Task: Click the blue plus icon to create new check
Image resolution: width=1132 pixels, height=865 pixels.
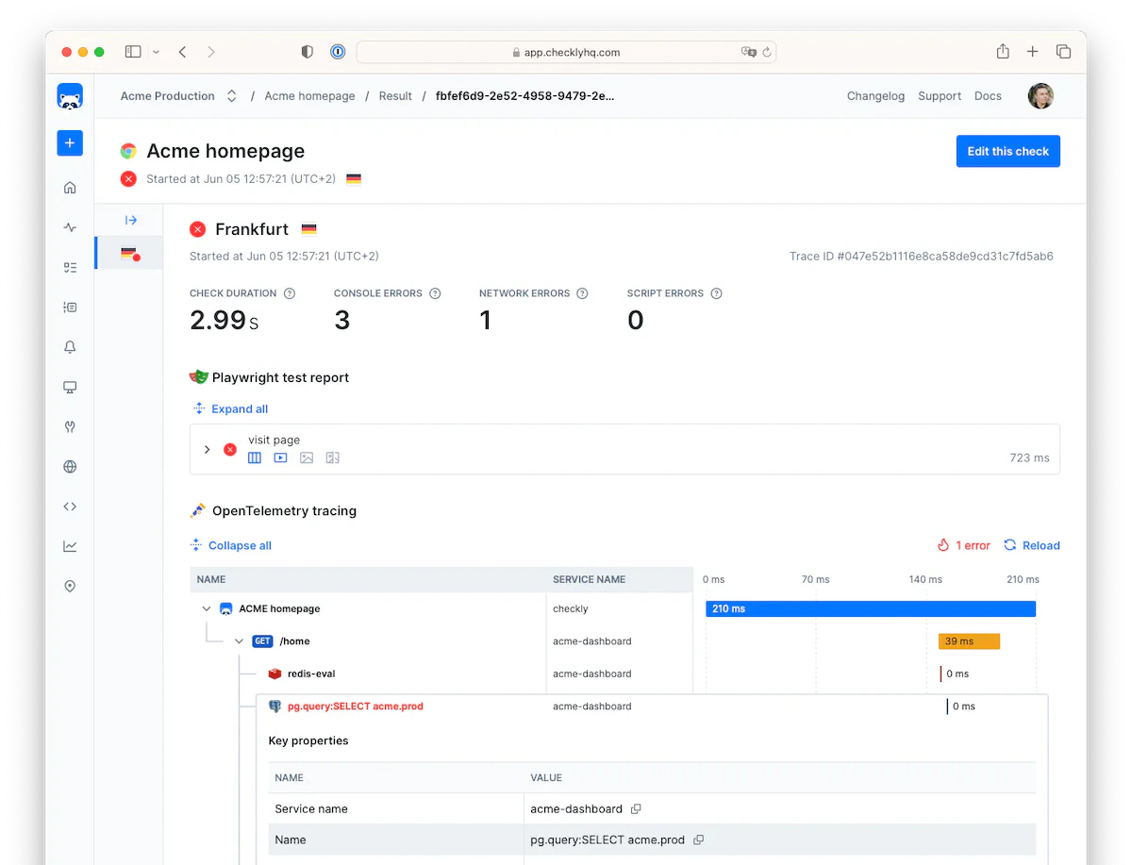Action: click(69, 142)
